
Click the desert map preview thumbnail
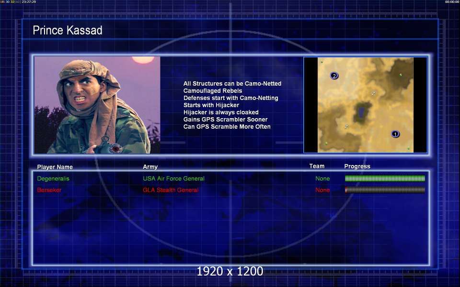pos(366,105)
